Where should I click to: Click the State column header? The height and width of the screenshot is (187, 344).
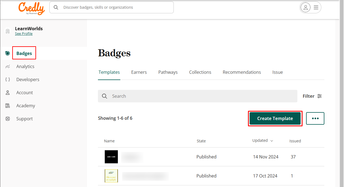click(x=201, y=141)
